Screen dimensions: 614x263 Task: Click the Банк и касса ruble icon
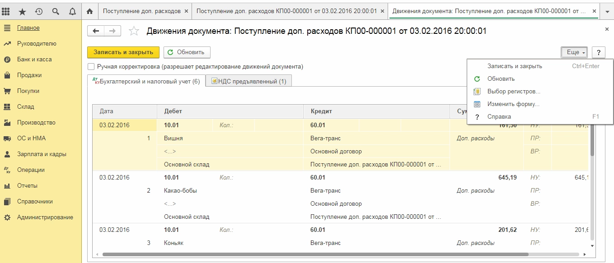click(7, 60)
